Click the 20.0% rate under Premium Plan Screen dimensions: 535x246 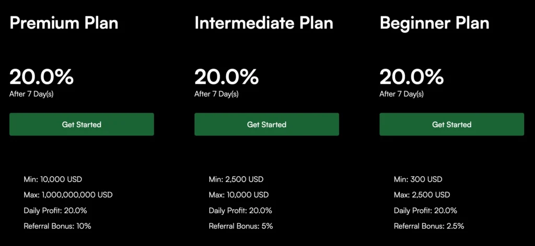41,77
